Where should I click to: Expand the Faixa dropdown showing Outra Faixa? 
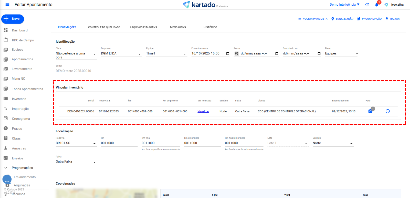coord(94,162)
